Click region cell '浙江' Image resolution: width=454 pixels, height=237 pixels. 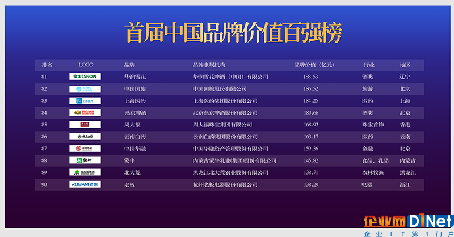(x=405, y=184)
